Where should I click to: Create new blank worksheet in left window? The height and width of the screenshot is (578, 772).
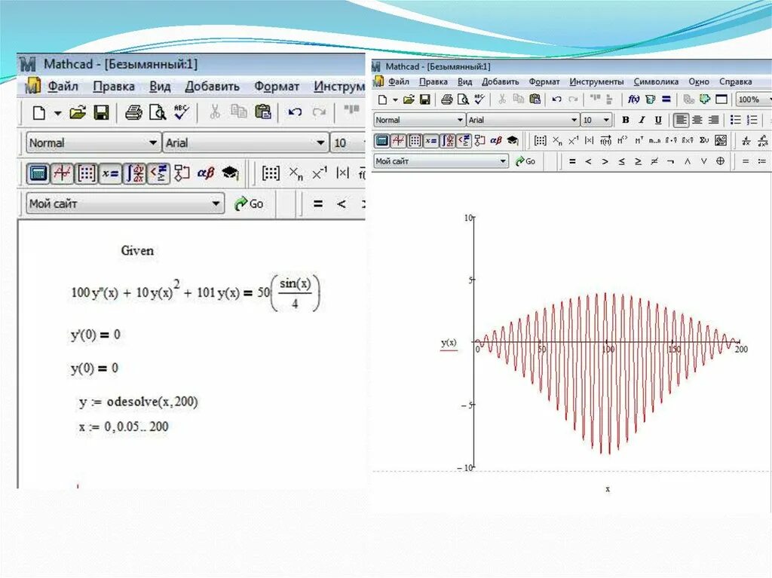(39, 113)
